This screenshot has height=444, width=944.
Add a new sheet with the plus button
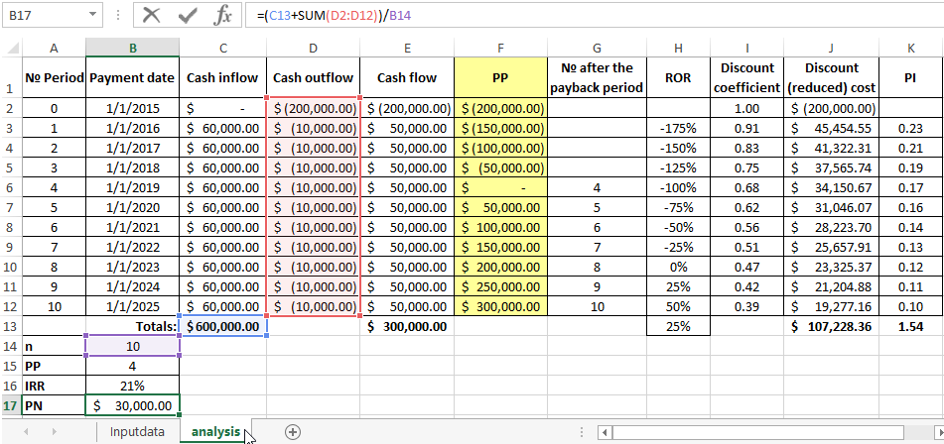point(292,431)
